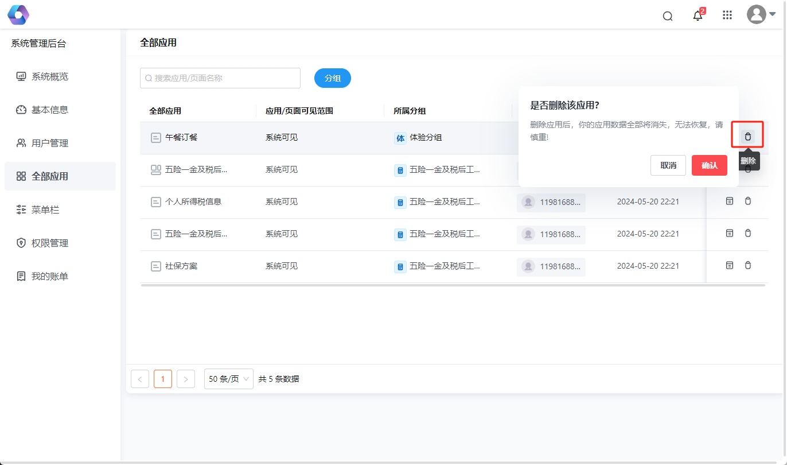Click the horizontal scrollbar under the table

pos(453,285)
